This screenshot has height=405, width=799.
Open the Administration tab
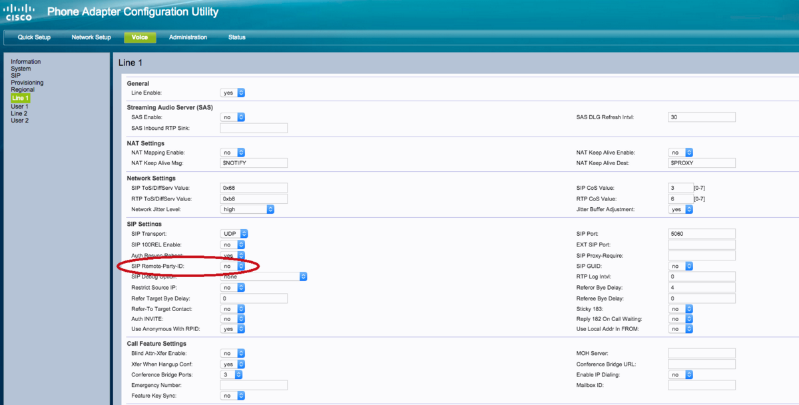[x=188, y=37]
